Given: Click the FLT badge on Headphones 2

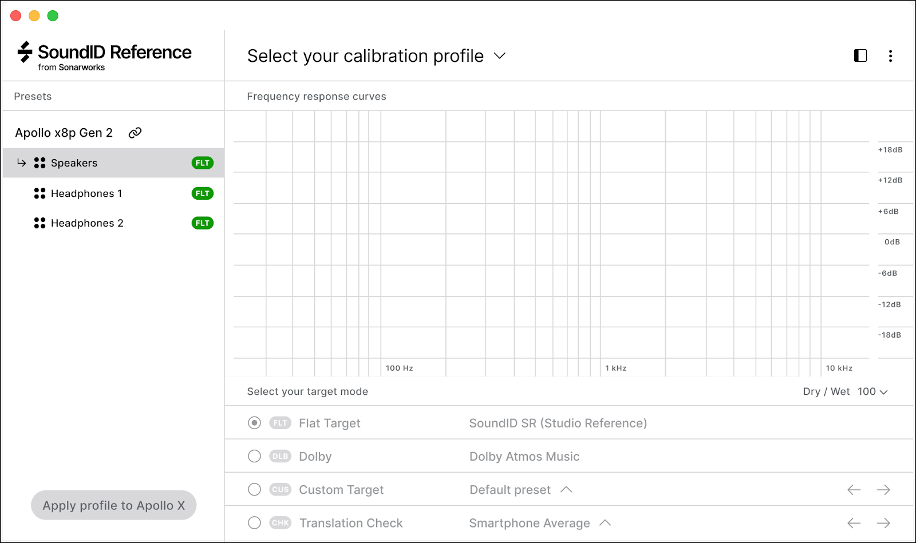Looking at the screenshot, I should (202, 223).
